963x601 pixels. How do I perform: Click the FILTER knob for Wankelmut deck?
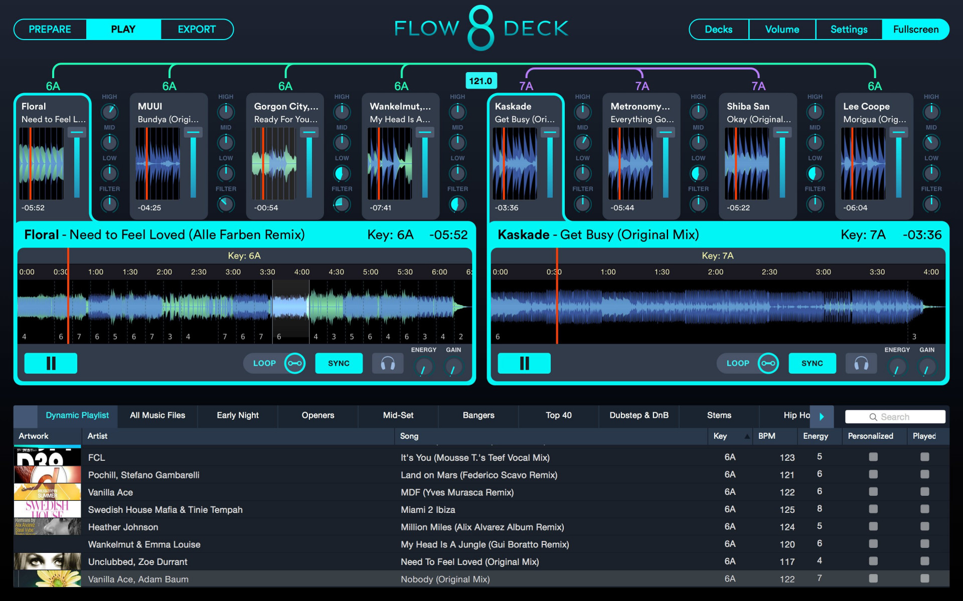coord(457,204)
